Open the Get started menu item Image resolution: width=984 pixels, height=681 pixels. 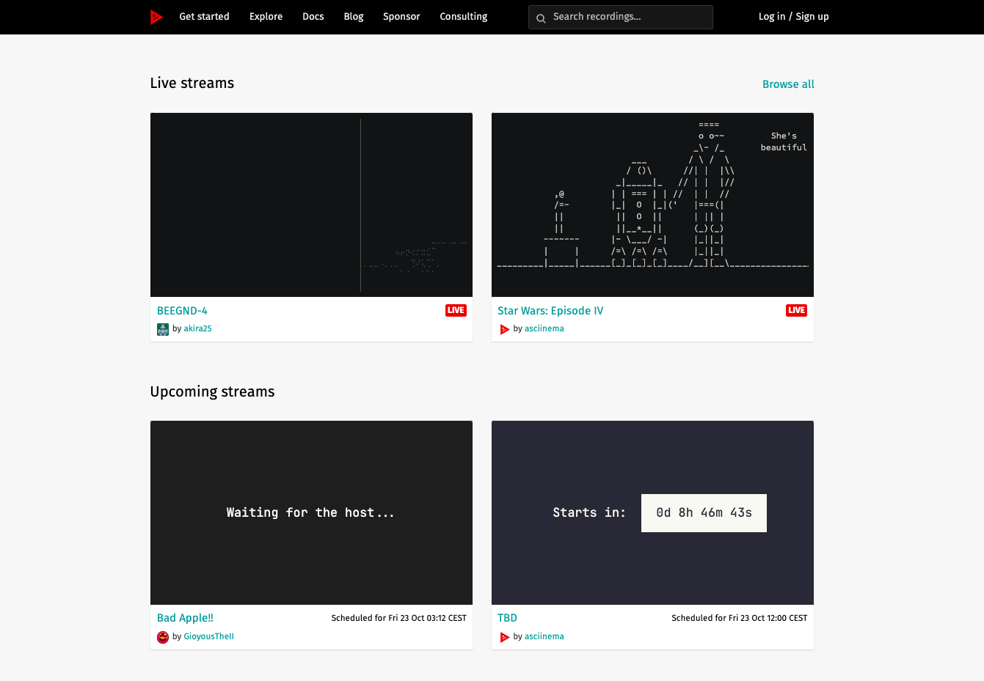tap(204, 17)
